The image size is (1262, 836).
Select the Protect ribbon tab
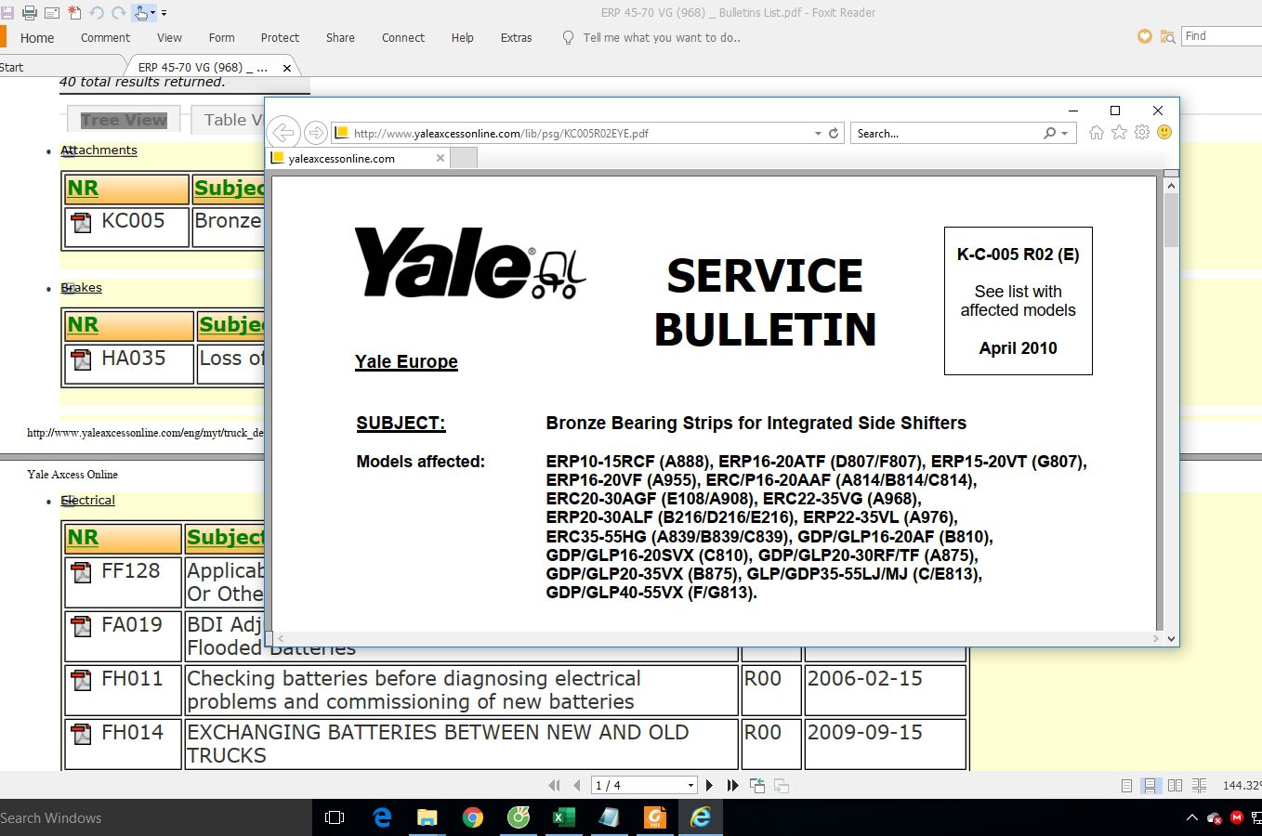coord(280,38)
